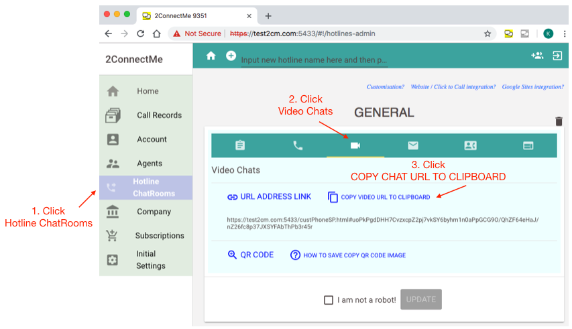
Task: Select Hotline ChatRooms menu item
Action: pos(146,187)
